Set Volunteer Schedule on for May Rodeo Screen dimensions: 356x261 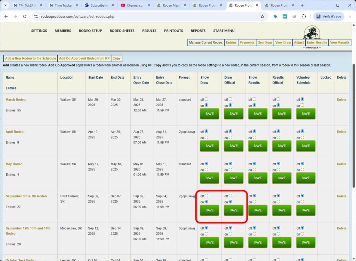[x=302, y=169]
